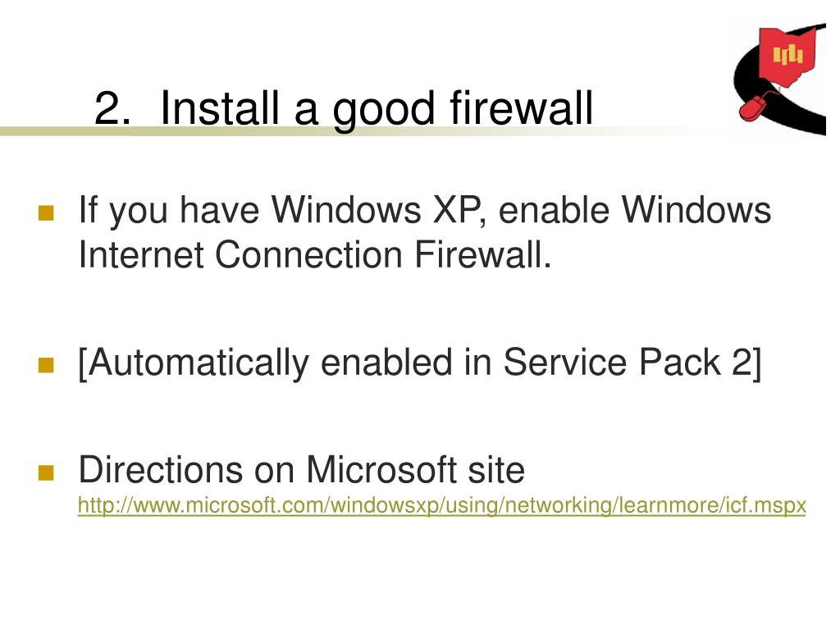Click the word 'Microsoft' in third bullet
Image resolution: width=840 pixels, height=630 pixels.
pyautogui.click(x=382, y=470)
